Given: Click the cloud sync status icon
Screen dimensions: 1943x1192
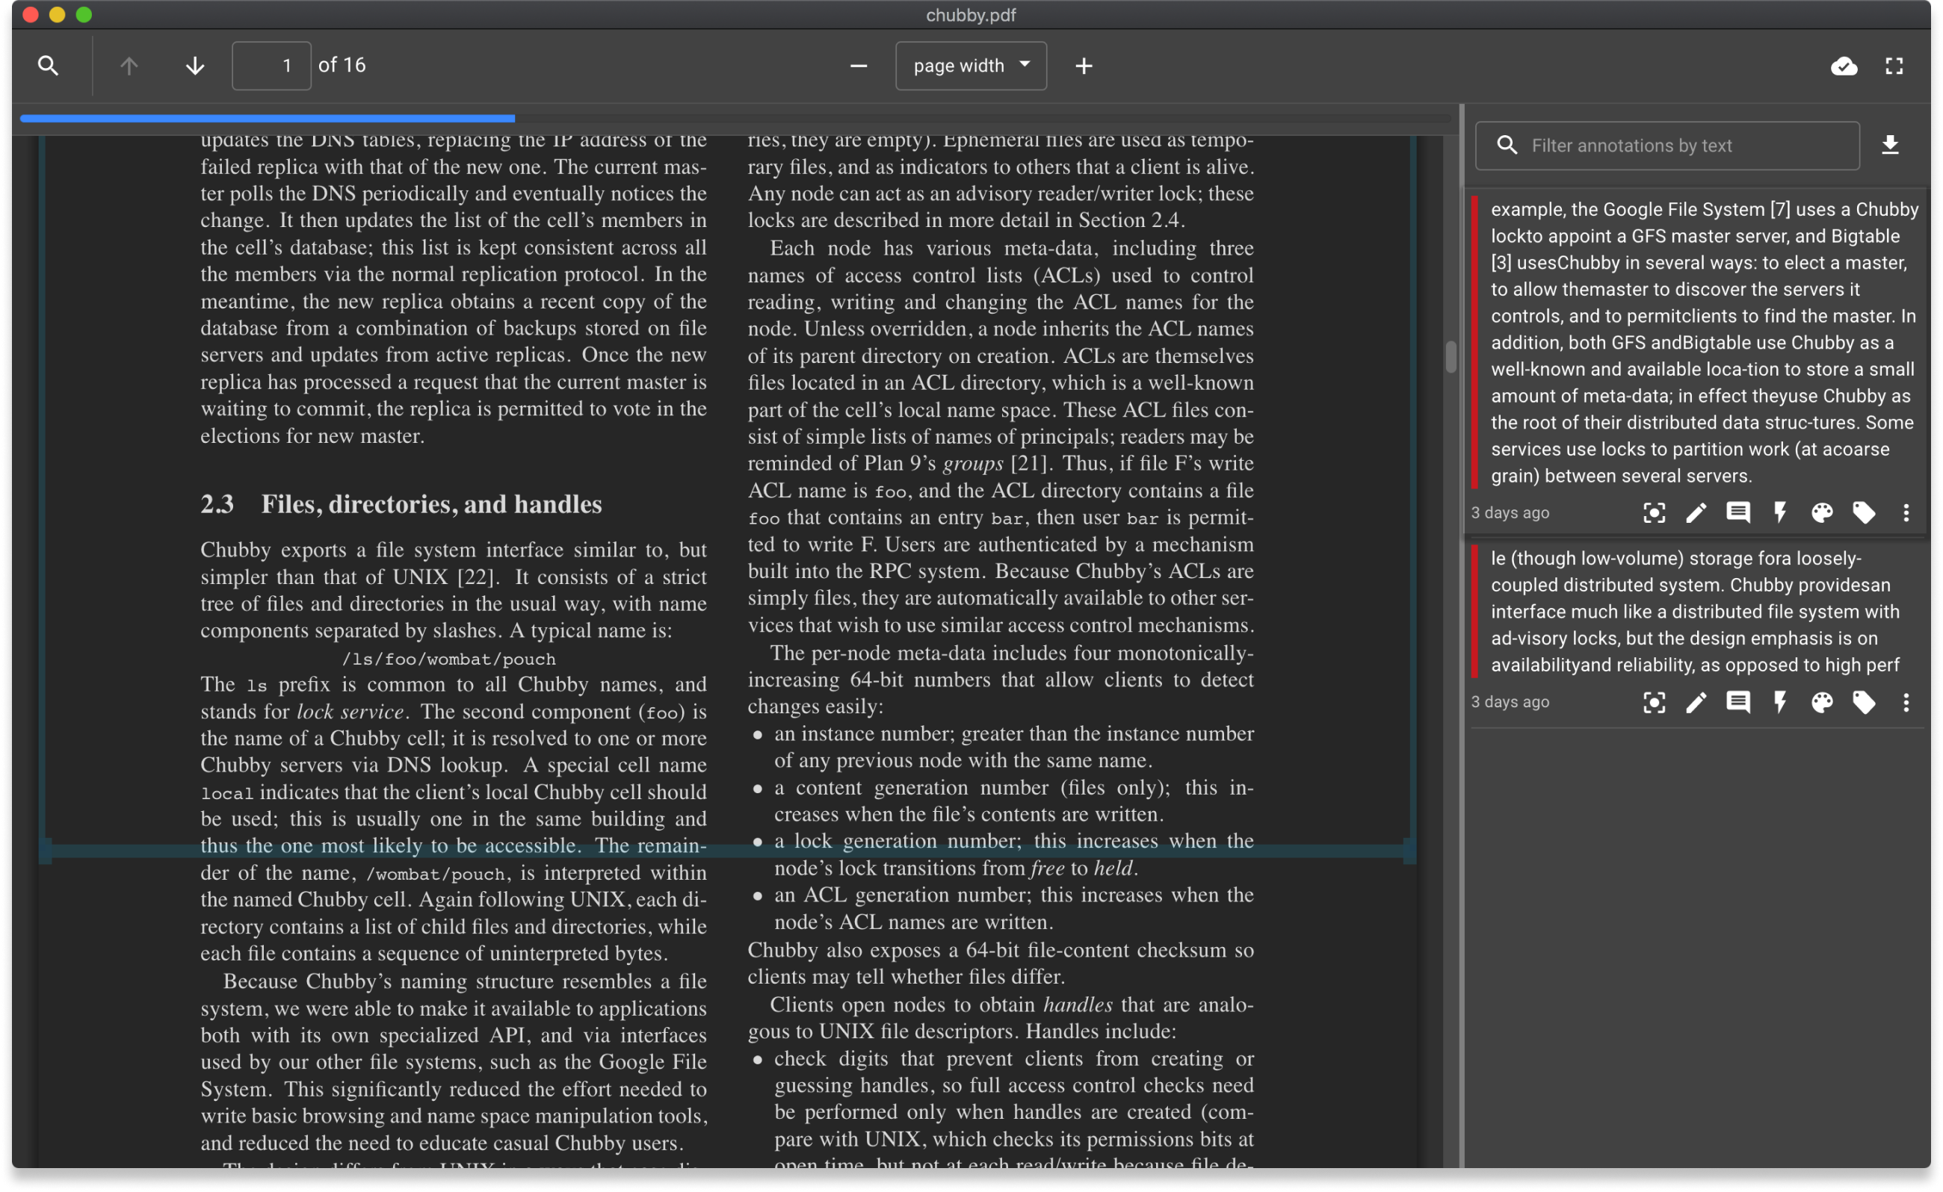Looking at the screenshot, I should click(1844, 66).
